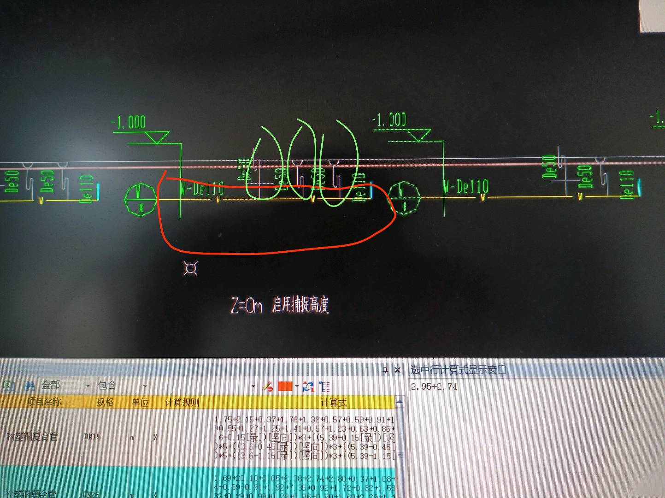Click the binoculars search icon
Image resolution: width=665 pixels, height=498 pixels.
click(x=29, y=385)
